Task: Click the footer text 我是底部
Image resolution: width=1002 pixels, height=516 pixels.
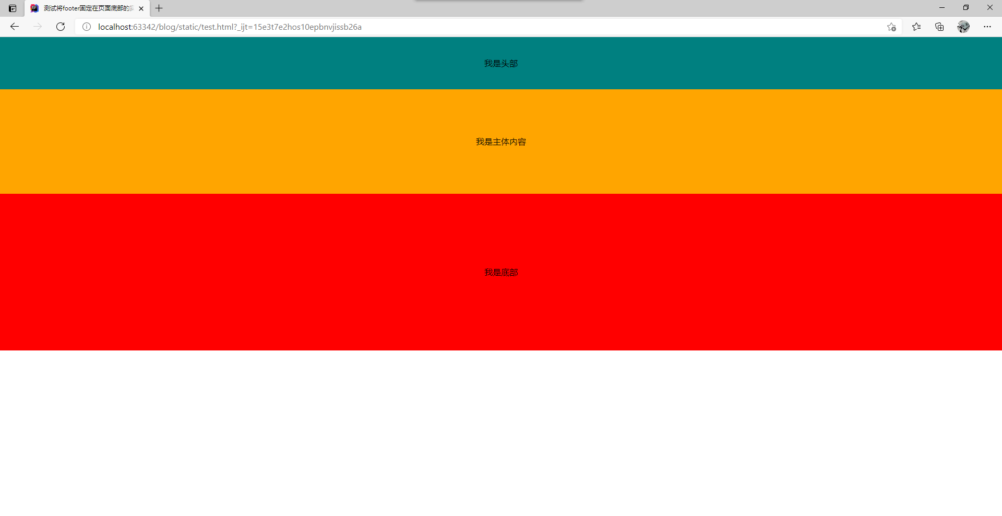Action: (x=501, y=272)
